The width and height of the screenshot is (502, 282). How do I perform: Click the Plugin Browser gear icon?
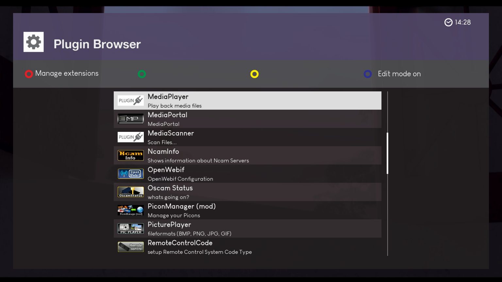pyautogui.click(x=33, y=42)
